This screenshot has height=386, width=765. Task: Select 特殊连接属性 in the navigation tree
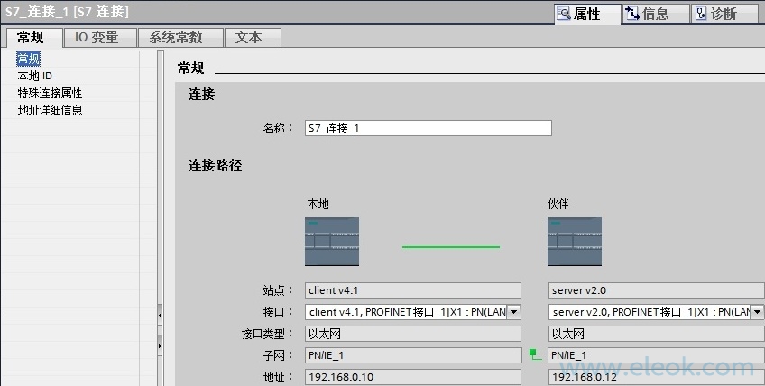[x=50, y=93]
